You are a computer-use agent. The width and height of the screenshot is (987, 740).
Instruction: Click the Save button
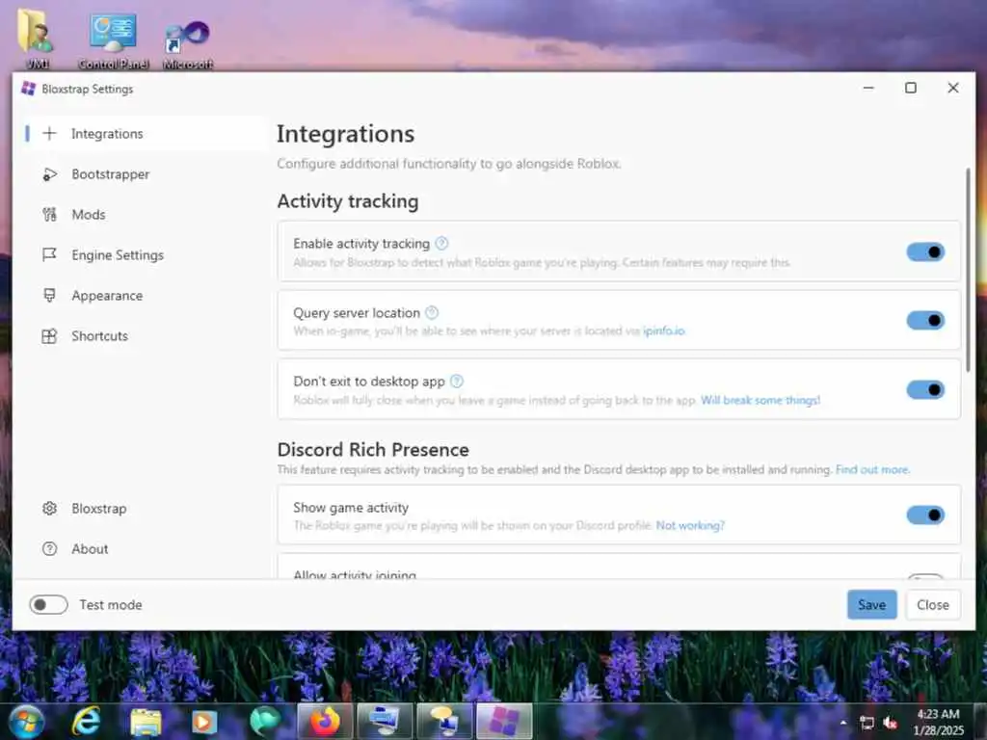pos(871,605)
